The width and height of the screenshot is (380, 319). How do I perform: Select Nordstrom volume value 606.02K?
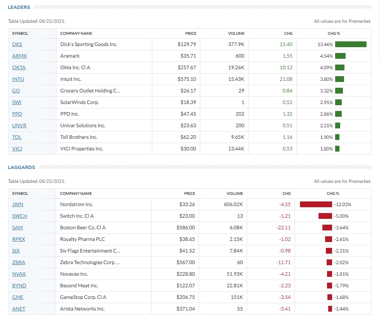[x=233, y=205]
